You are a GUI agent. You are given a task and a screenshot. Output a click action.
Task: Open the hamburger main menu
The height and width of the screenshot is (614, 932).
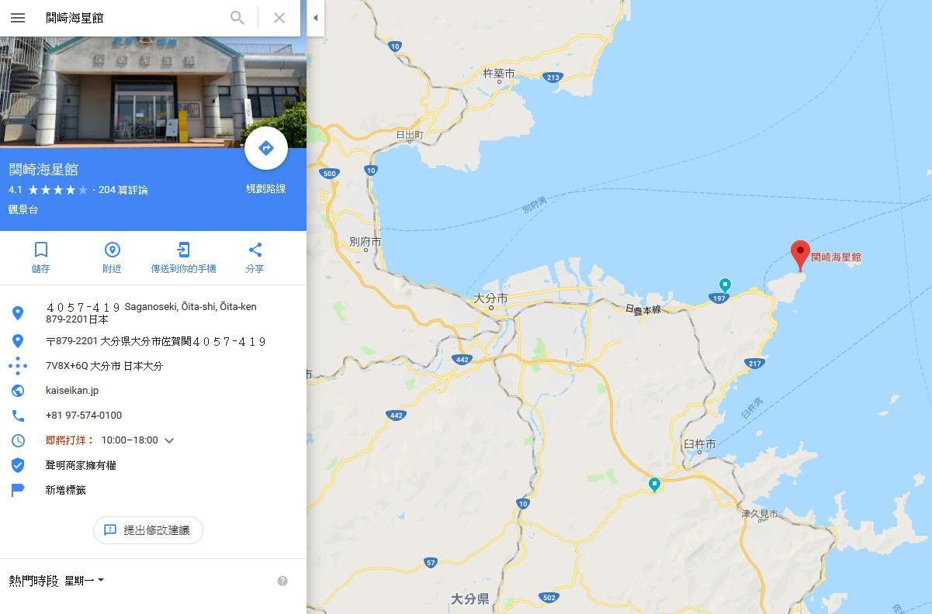coord(18,18)
